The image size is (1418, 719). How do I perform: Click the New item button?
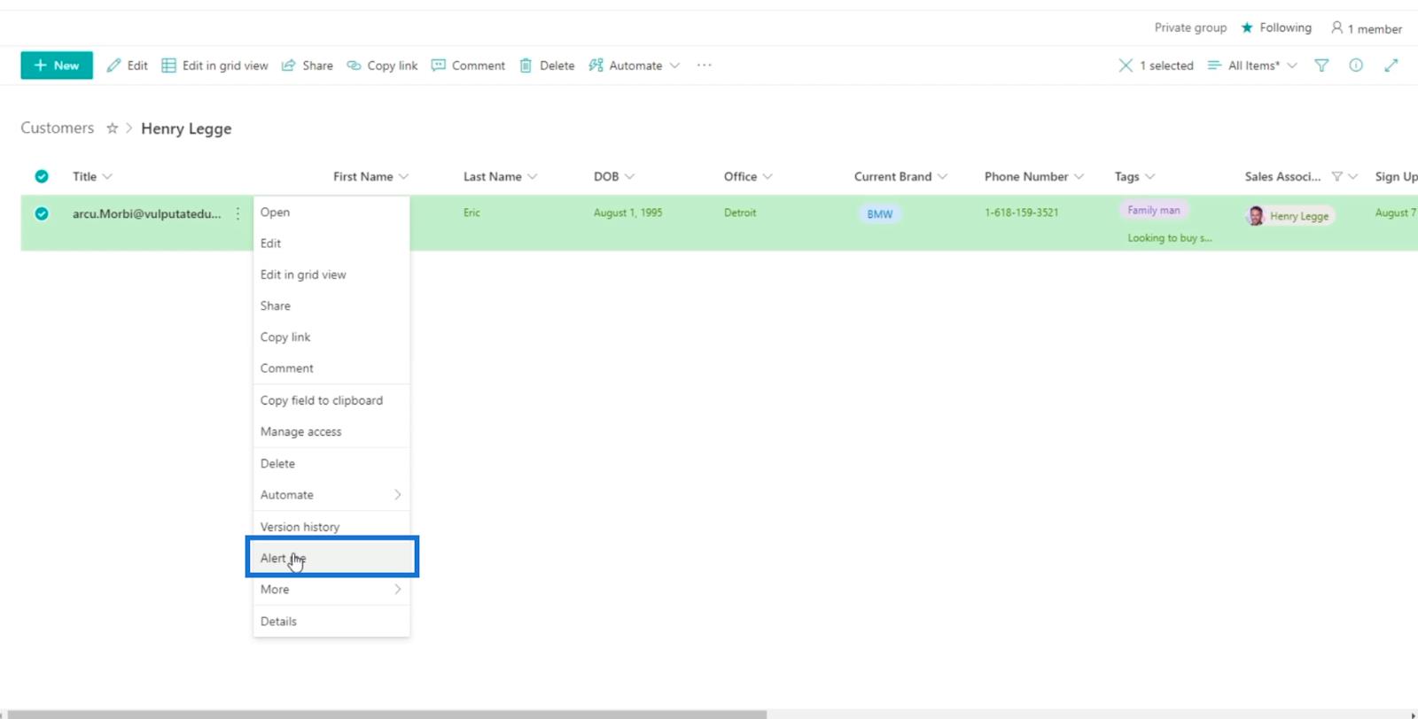[x=57, y=66]
